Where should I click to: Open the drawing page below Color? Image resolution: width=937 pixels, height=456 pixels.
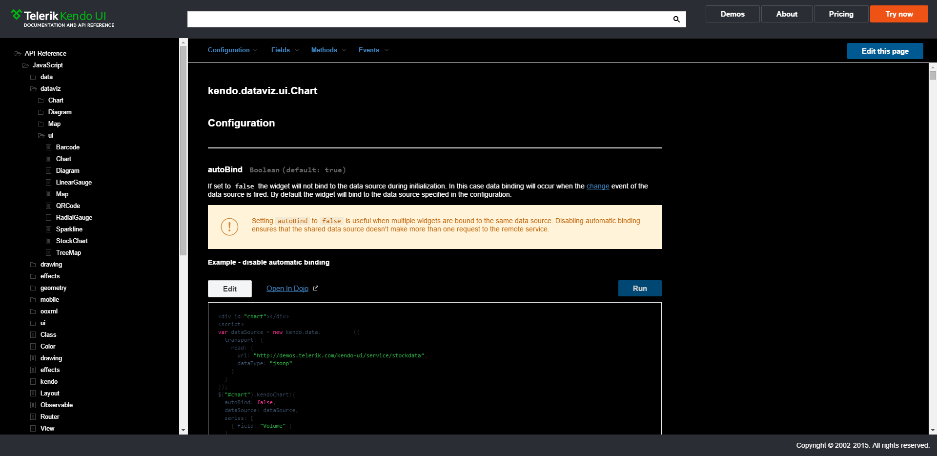coord(51,358)
